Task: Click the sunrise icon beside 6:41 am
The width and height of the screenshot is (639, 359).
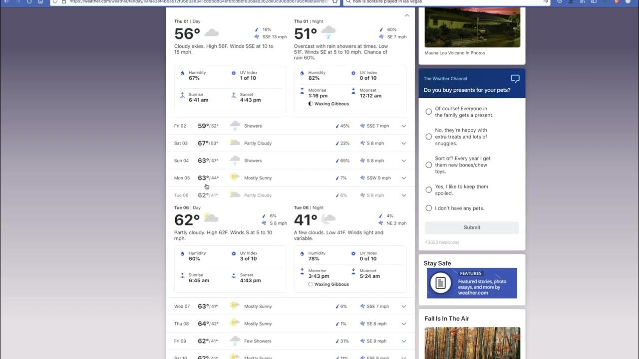Action: [x=182, y=95]
